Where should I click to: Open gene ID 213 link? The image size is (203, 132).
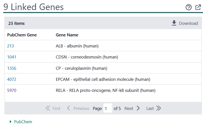point(11,46)
